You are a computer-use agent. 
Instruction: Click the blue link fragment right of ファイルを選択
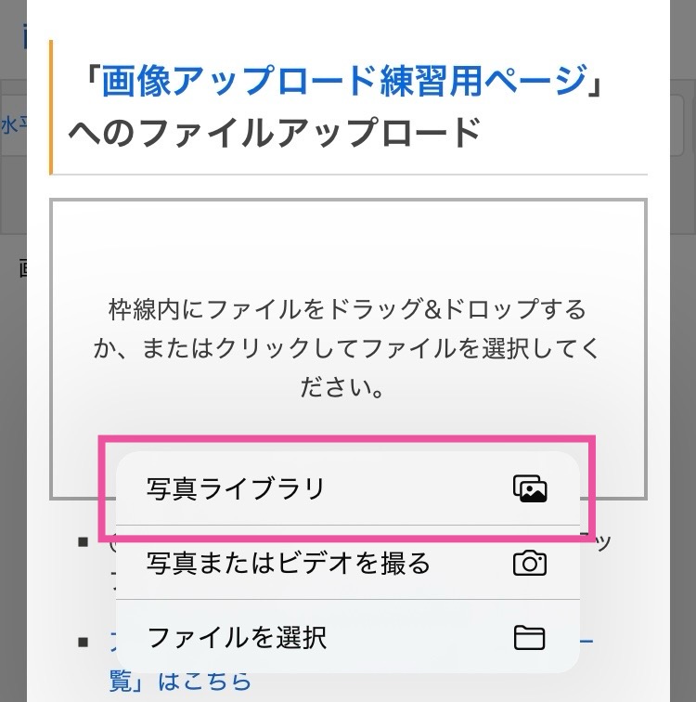click(586, 641)
